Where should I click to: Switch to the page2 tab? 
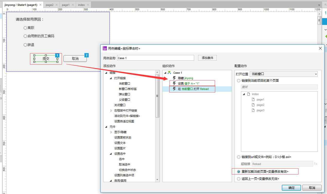50,5
